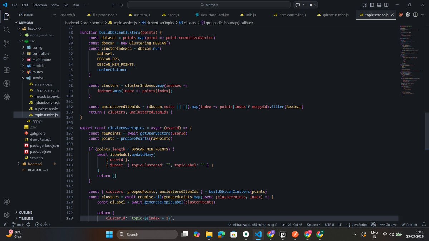Click the Windows Start button in the taskbar
The image size is (429, 241).
coord(109,234)
